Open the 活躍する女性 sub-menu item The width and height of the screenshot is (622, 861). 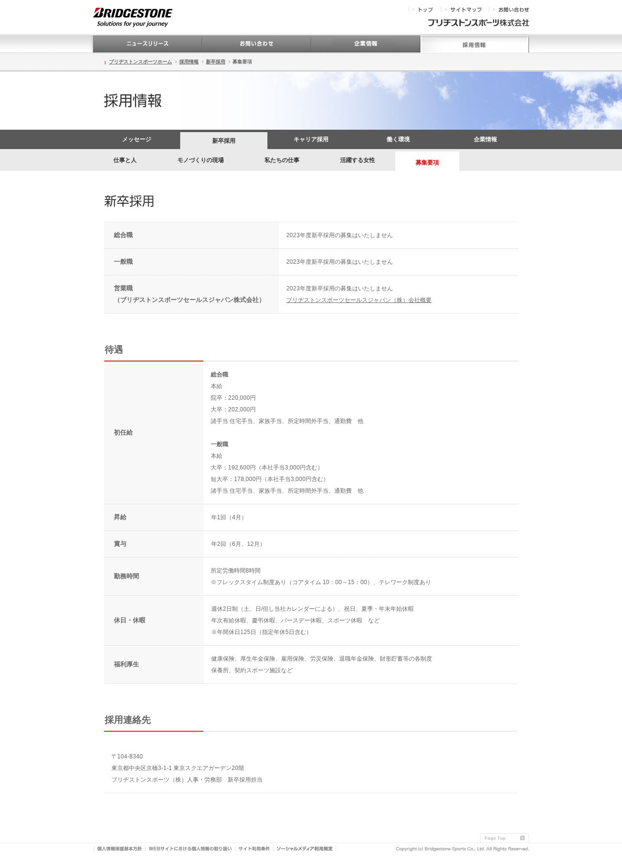tap(358, 160)
